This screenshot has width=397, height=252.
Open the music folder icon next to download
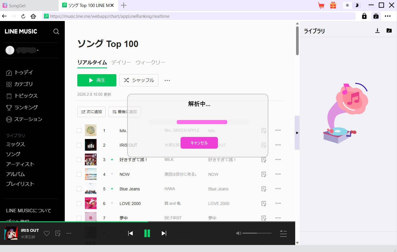(x=389, y=30)
